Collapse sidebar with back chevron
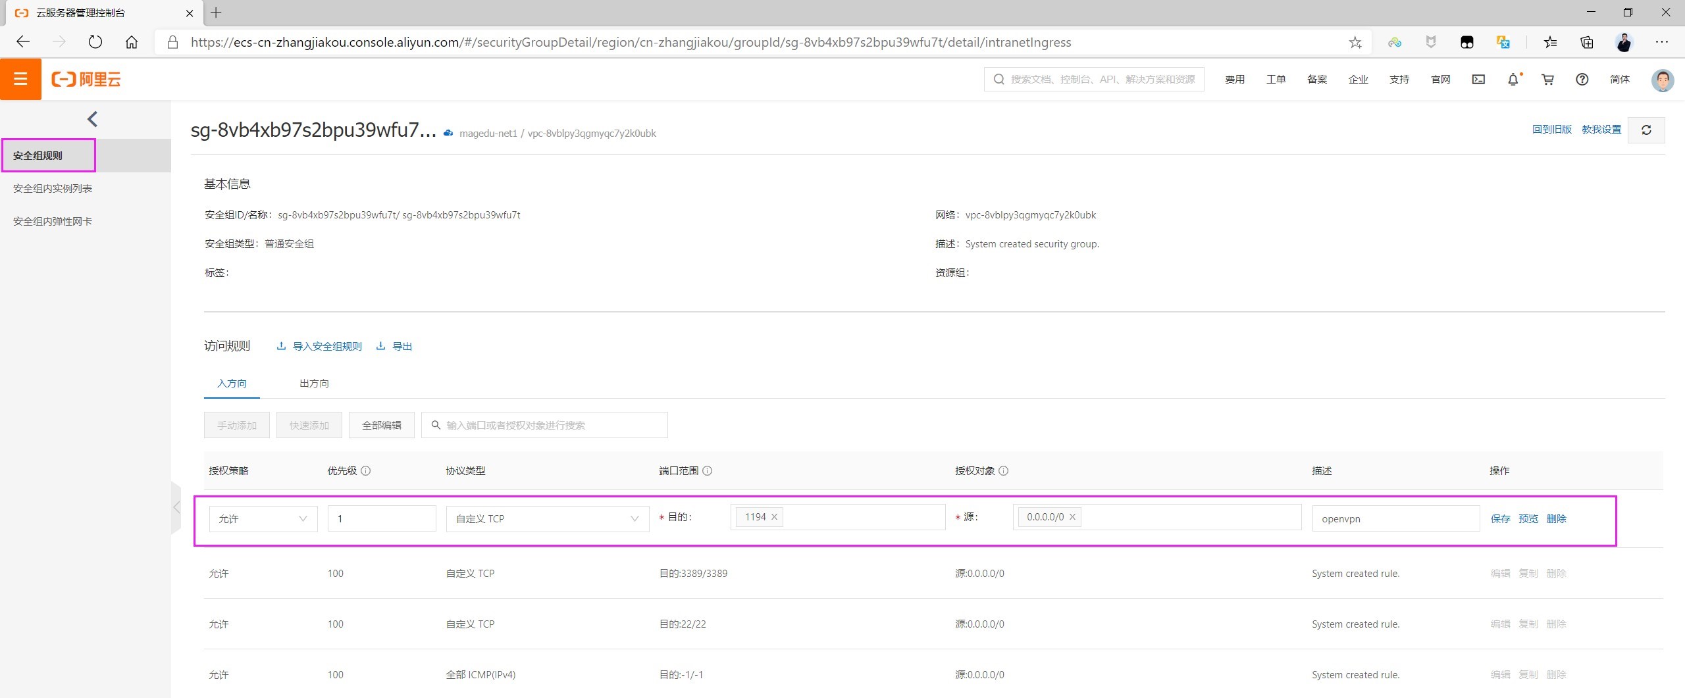1685x698 pixels. tap(92, 119)
